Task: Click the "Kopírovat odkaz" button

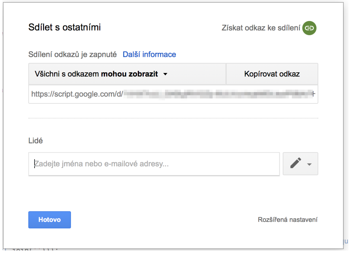Action: (272, 74)
